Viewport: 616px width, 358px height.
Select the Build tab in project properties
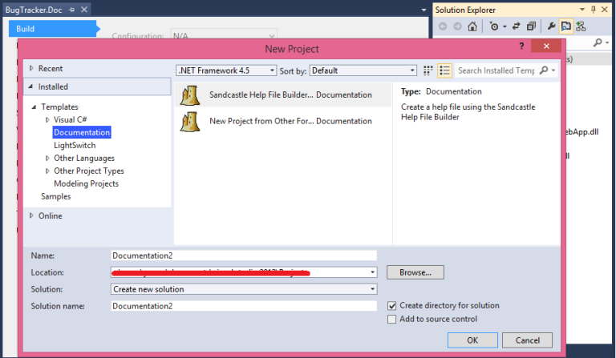coord(53,29)
